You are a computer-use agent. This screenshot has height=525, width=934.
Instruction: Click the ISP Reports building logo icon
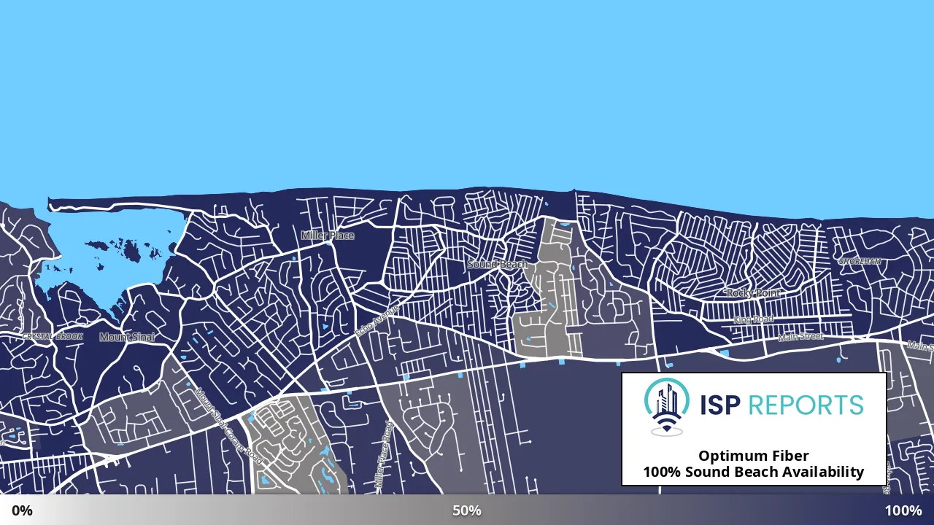click(666, 408)
